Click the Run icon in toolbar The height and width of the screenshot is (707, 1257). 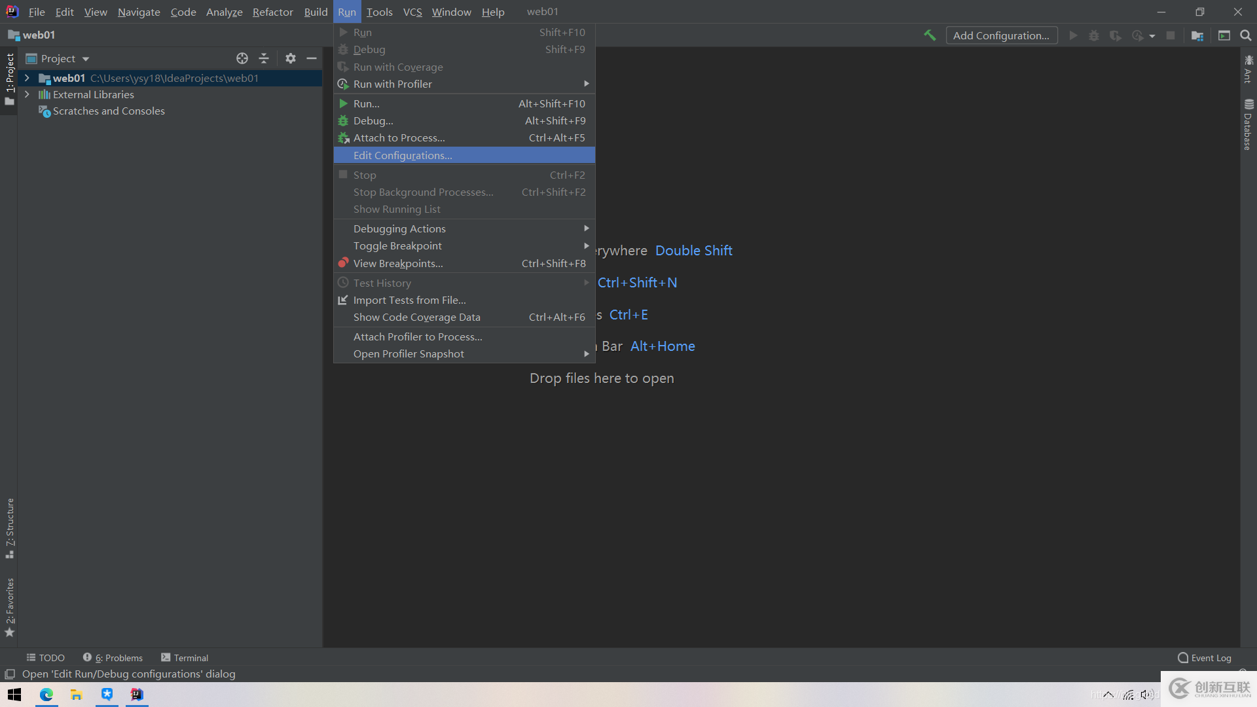tap(1073, 35)
